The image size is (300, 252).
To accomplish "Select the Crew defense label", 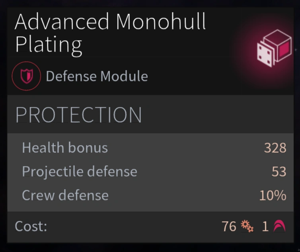I will pyautogui.click(x=65, y=195).
